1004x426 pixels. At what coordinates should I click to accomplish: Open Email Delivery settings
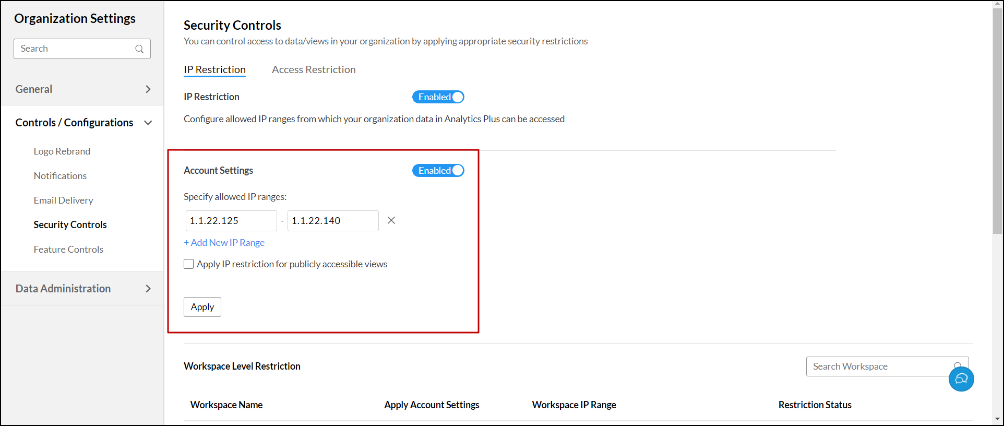coord(63,200)
